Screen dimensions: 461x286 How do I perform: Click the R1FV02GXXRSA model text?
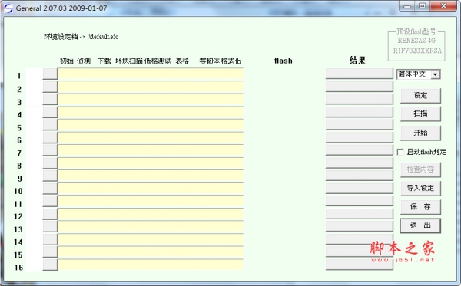pyautogui.click(x=417, y=51)
